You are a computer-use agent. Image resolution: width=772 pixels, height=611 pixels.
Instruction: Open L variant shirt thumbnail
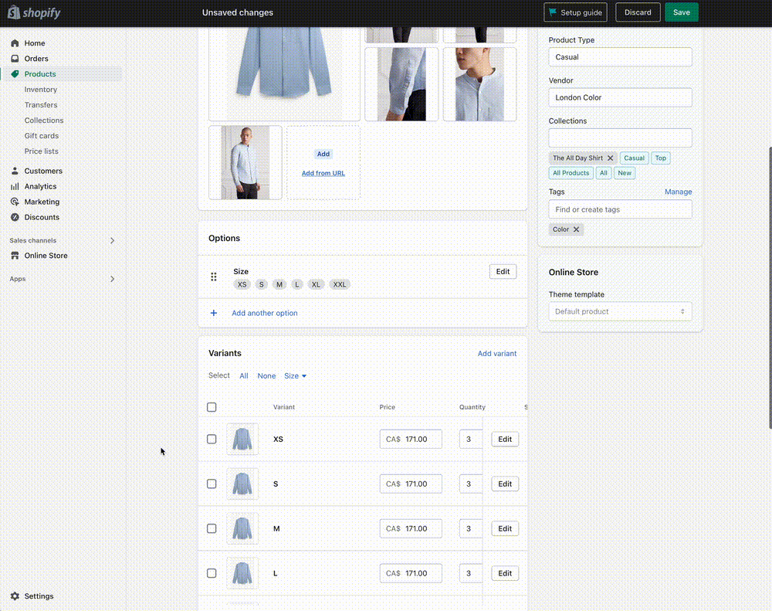coord(242,573)
